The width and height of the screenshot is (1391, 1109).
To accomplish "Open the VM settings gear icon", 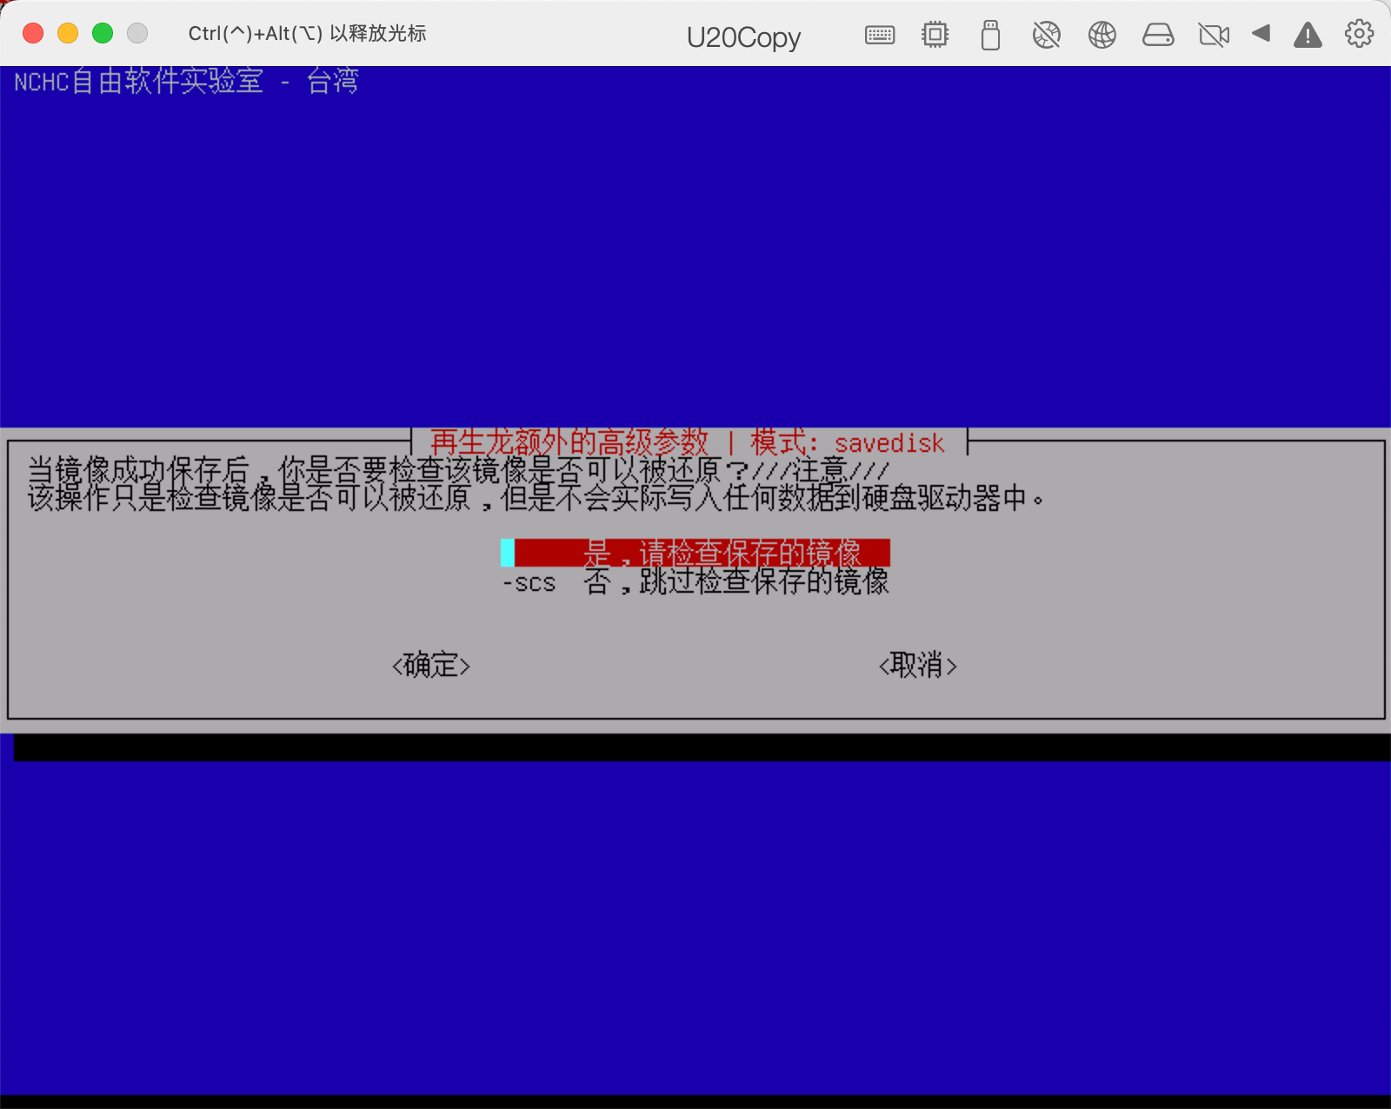I will coord(1358,35).
